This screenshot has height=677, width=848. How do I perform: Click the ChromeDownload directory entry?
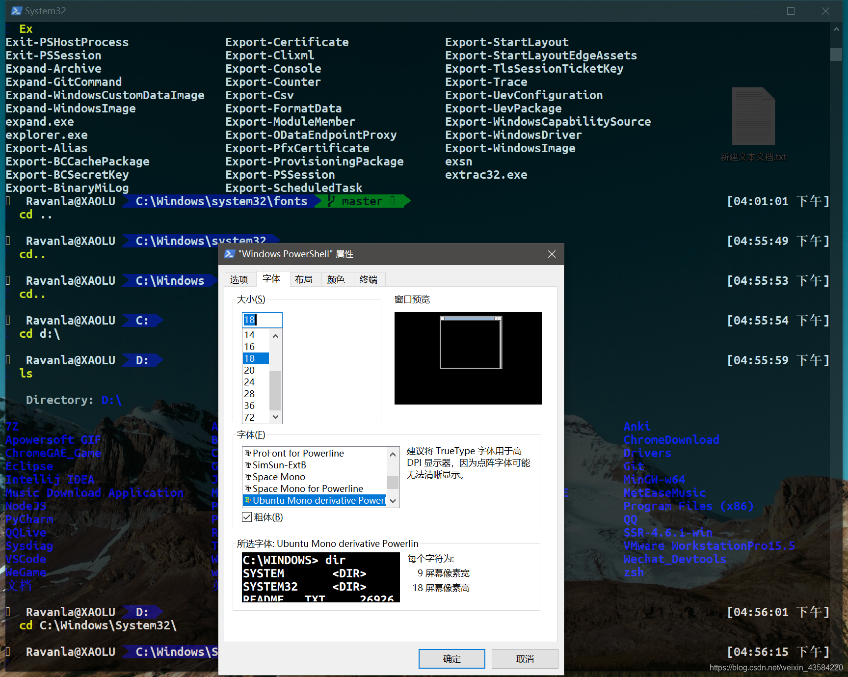[x=671, y=440]
